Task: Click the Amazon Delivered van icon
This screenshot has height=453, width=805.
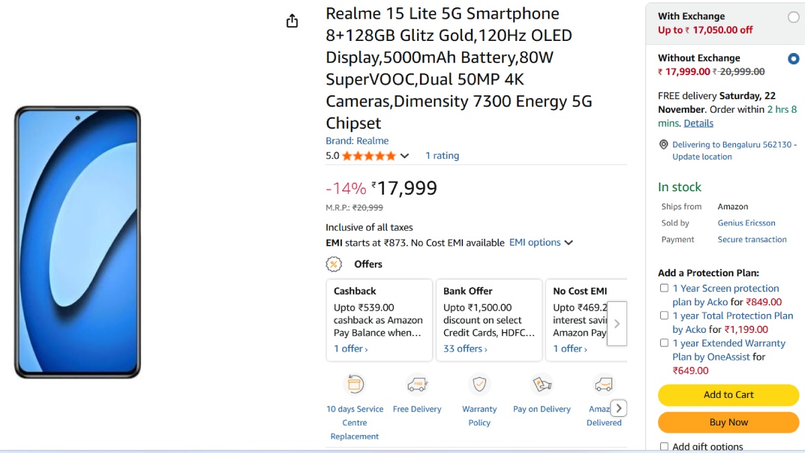Action: pos(603,385)
